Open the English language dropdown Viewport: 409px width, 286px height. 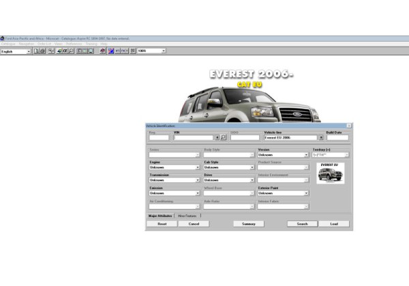point(28,51)
